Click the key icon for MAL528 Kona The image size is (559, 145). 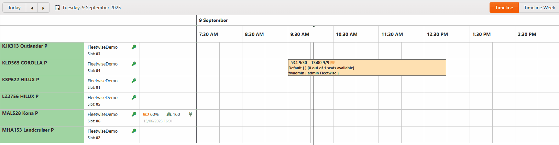(x=134, y=114)
